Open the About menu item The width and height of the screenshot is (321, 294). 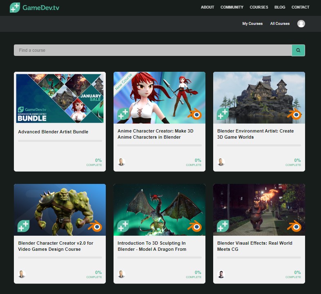[207, 7]
